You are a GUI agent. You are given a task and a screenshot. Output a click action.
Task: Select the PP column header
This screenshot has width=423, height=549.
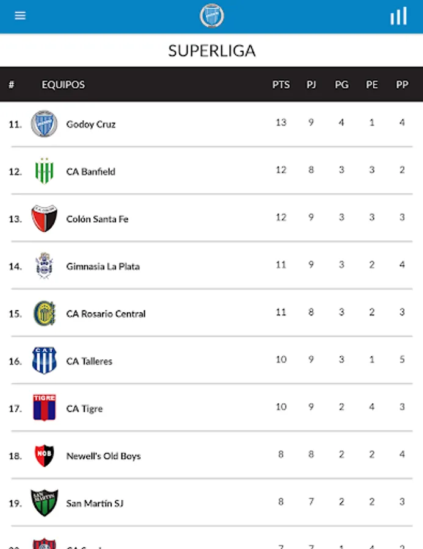tap(402, 85)
